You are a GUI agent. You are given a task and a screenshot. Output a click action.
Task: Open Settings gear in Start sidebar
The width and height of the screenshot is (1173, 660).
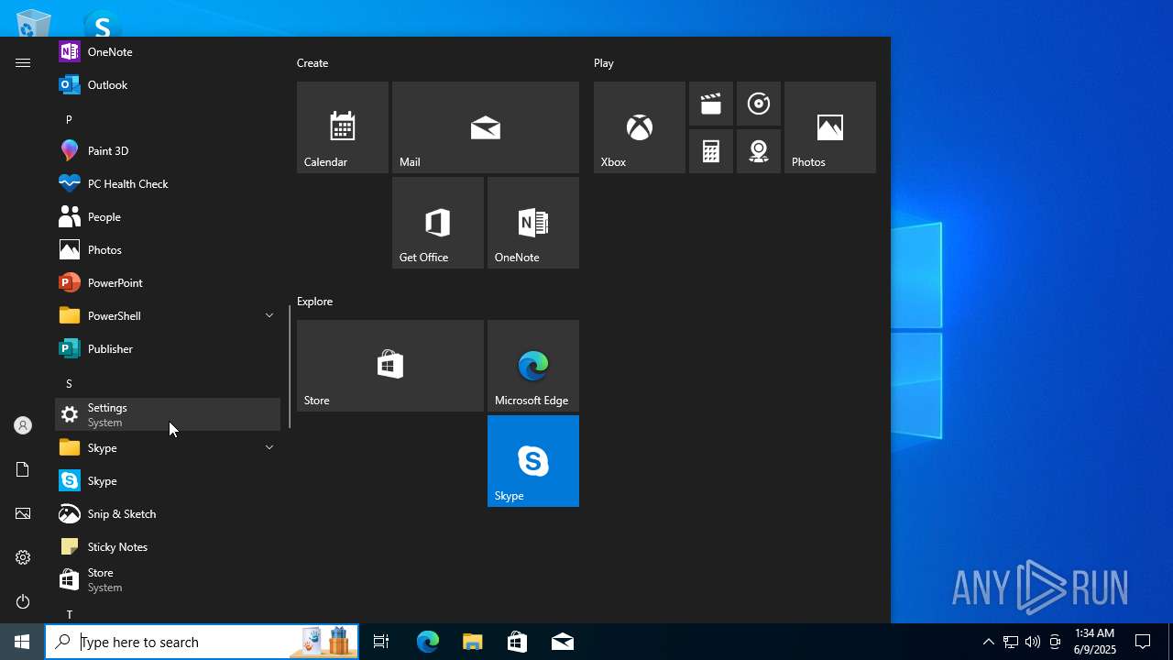[23, 557]
